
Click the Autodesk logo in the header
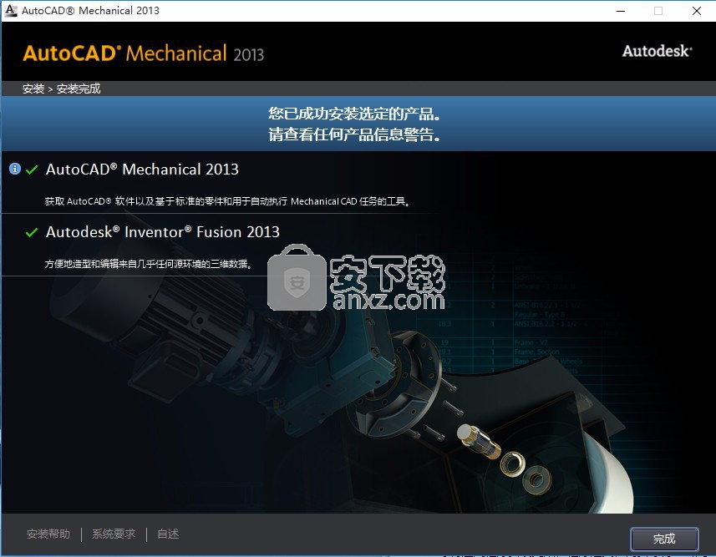click(657, 51)
